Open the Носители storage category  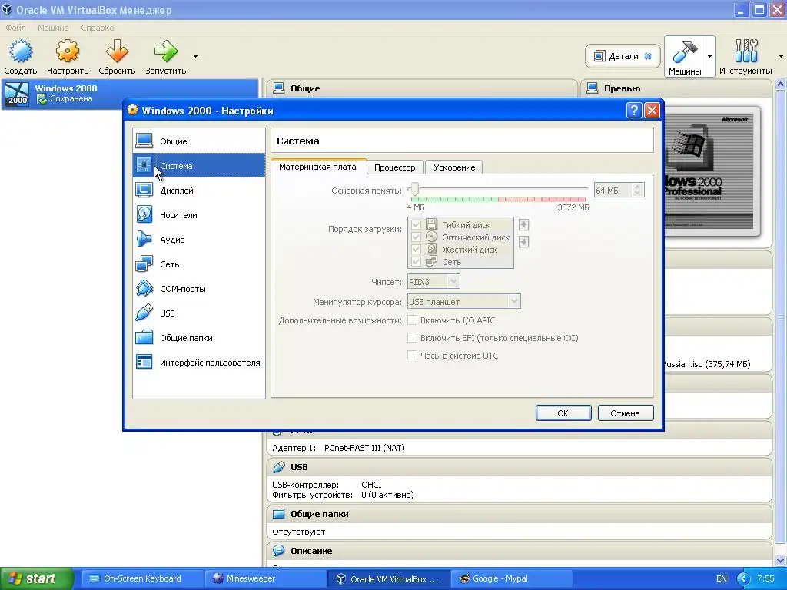pos(199,215)
